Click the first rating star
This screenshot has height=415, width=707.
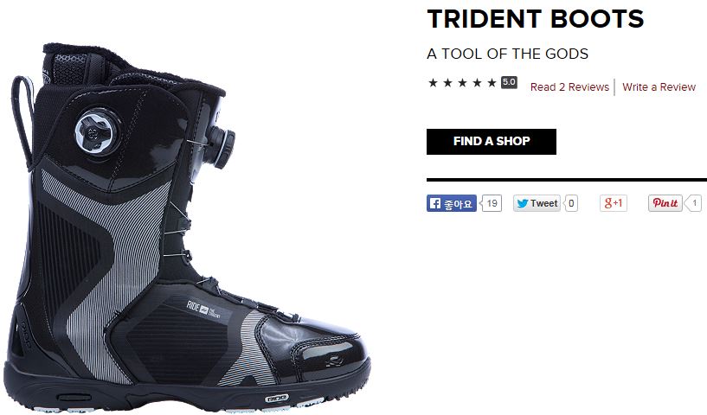[x=433, y=82]
